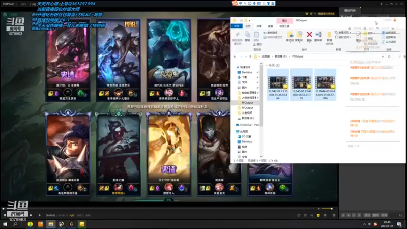Image resolution: width=407 pixels, height=229 pixels.
Task: Switch to the View ribbon tab
Action: click(270, 26)
